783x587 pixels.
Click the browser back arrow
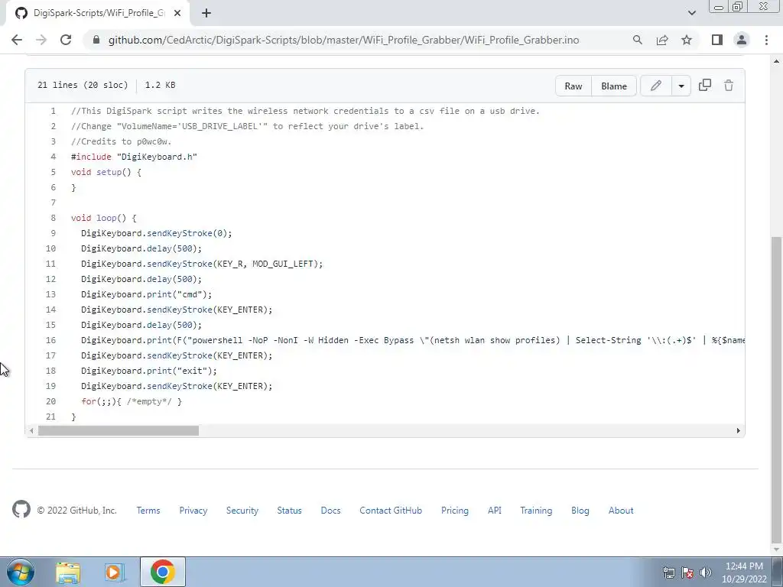pyautogui.click(x=17, y=40)
